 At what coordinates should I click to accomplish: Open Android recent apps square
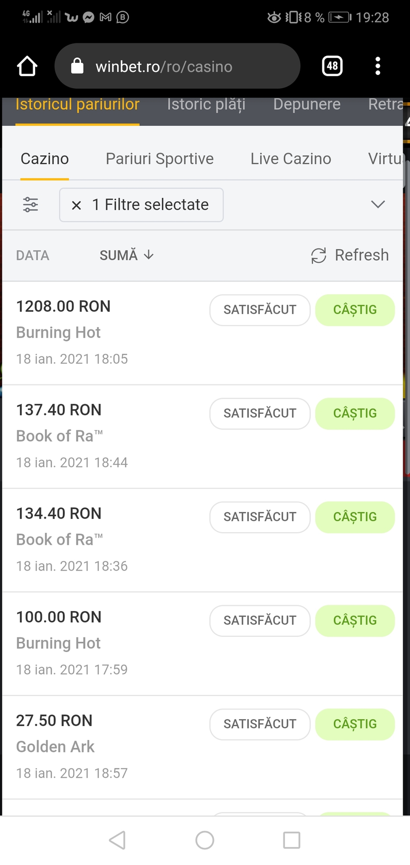(x=291, y=840)
